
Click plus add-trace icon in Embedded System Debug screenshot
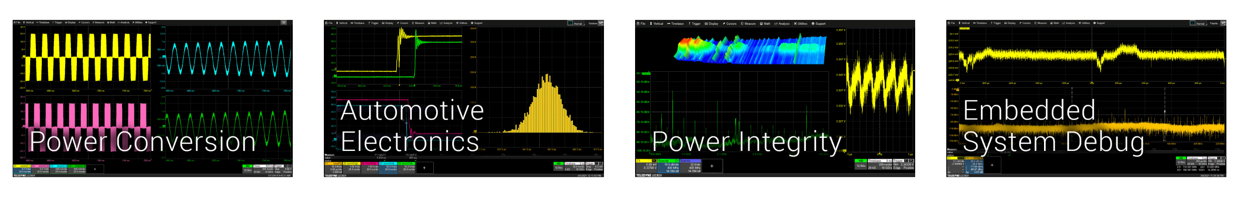pos(992,165)
